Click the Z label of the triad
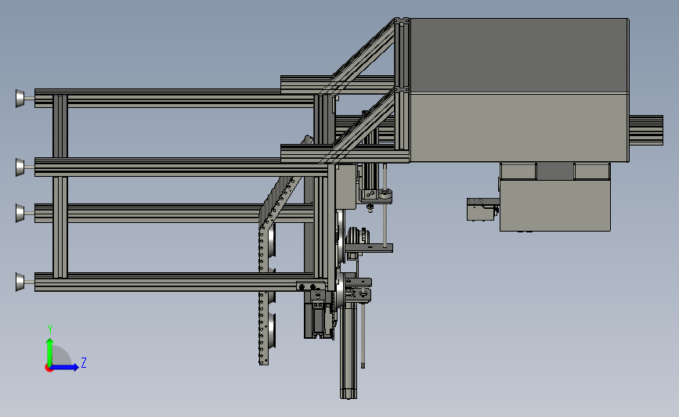 point(84,362)
